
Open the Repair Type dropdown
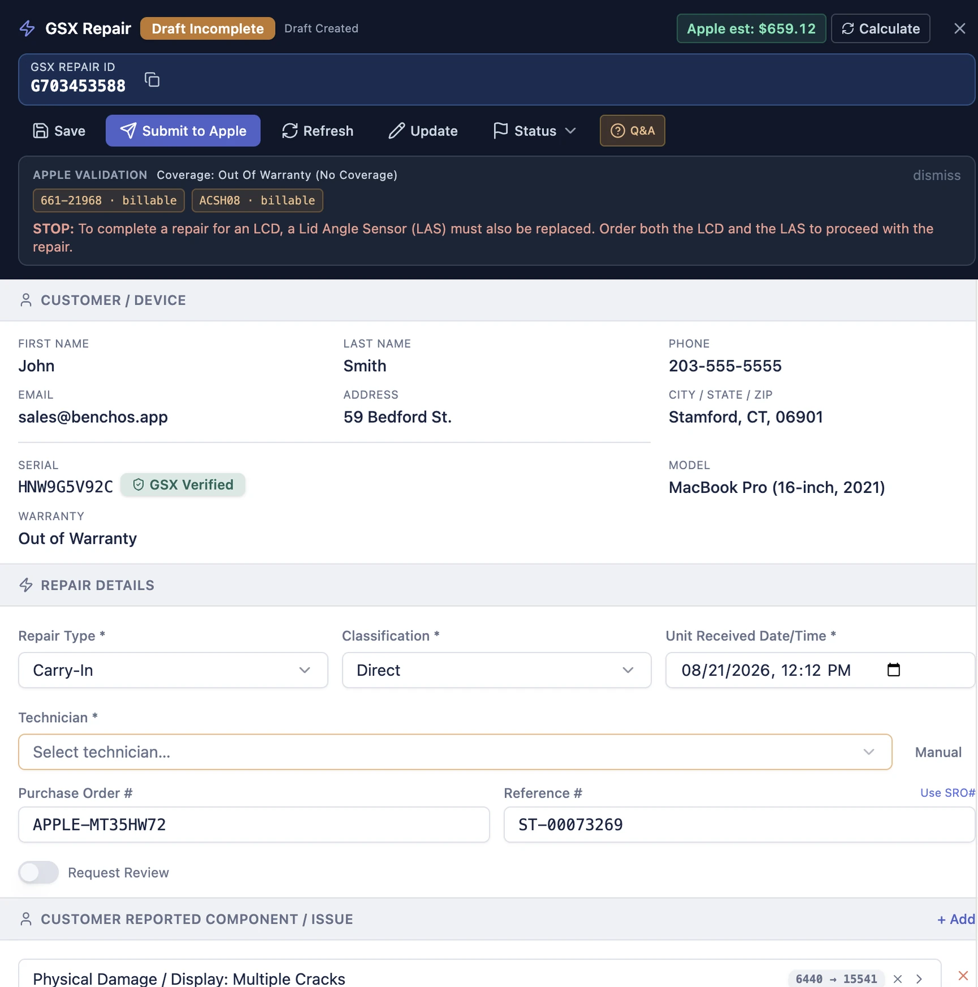pyautogui.click(x=173, y=670)
